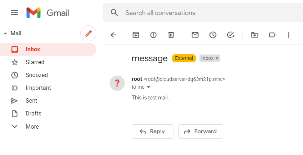Click the Forward button
This screenshot has height=155, width=303.
(x=201, y=131)
